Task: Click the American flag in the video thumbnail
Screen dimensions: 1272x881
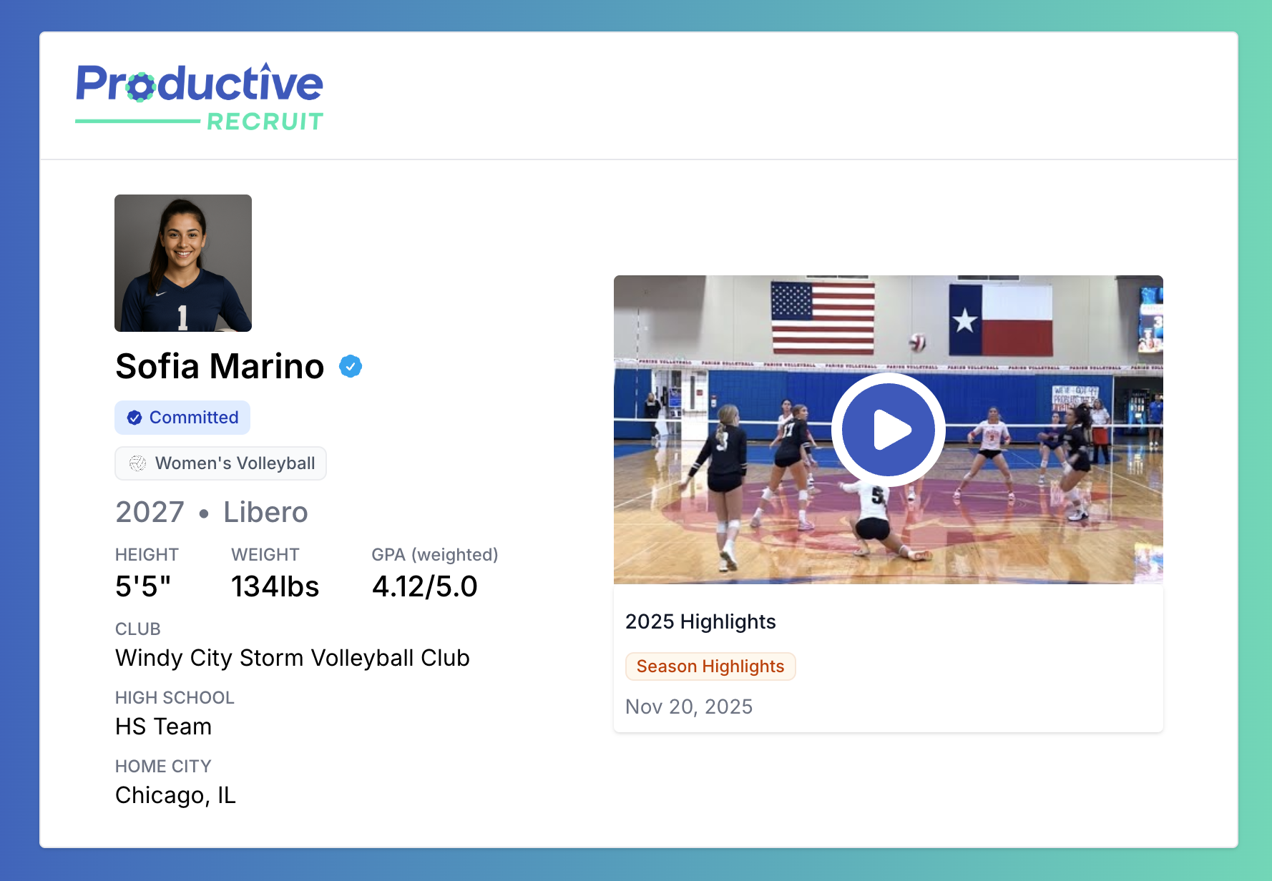Action: (822, 317)
